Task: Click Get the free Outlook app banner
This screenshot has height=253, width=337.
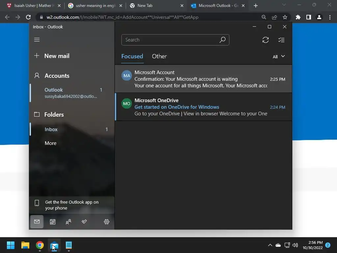Action: [x=71, y=205]
